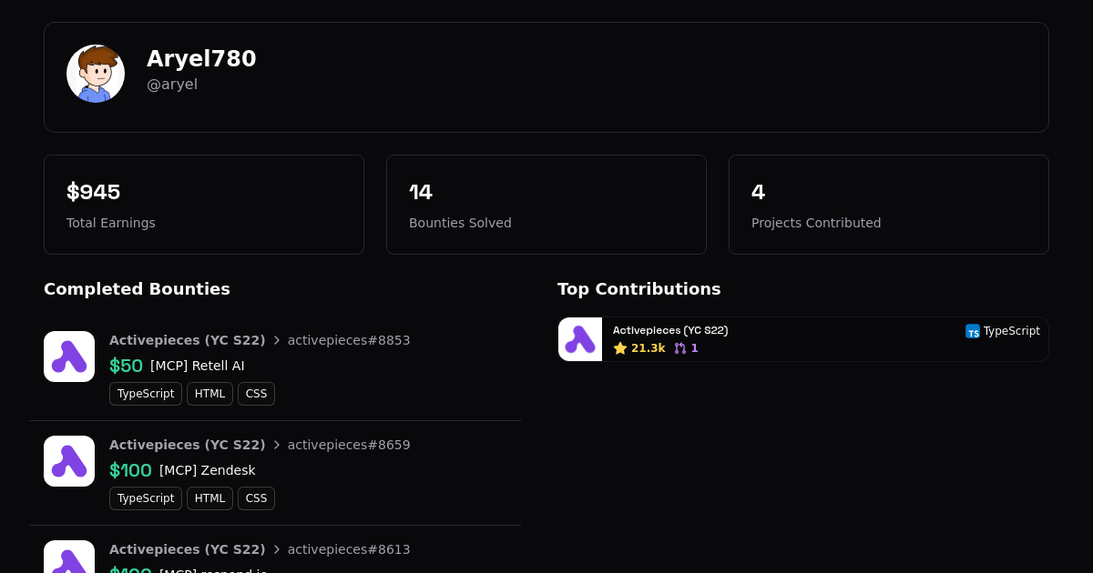Click the Total Earnings $945 card
1093x573 pixels.
(x=204, y=205)
